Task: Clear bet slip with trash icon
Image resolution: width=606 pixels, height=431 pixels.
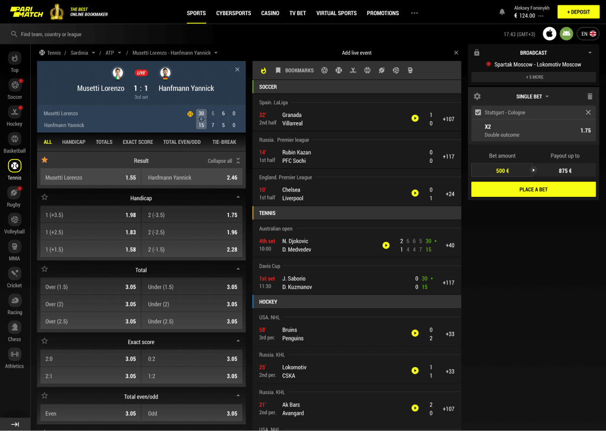Action: (x=590, y=97)
